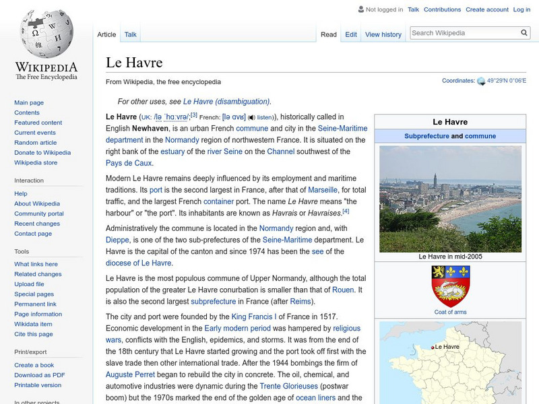Open Special pages link
Image resolution: width=539 pixels, height=404 pixels.
(34, 294)
